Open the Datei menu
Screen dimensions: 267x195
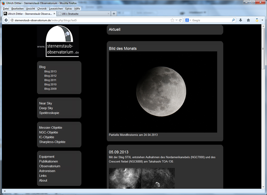(6, 9)
